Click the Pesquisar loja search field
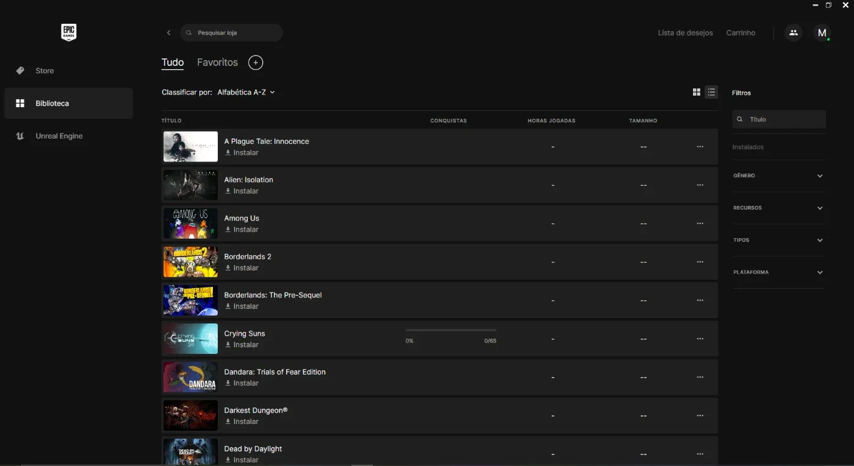This screenshot has height=466, width=854. click(x=231, y=33)
